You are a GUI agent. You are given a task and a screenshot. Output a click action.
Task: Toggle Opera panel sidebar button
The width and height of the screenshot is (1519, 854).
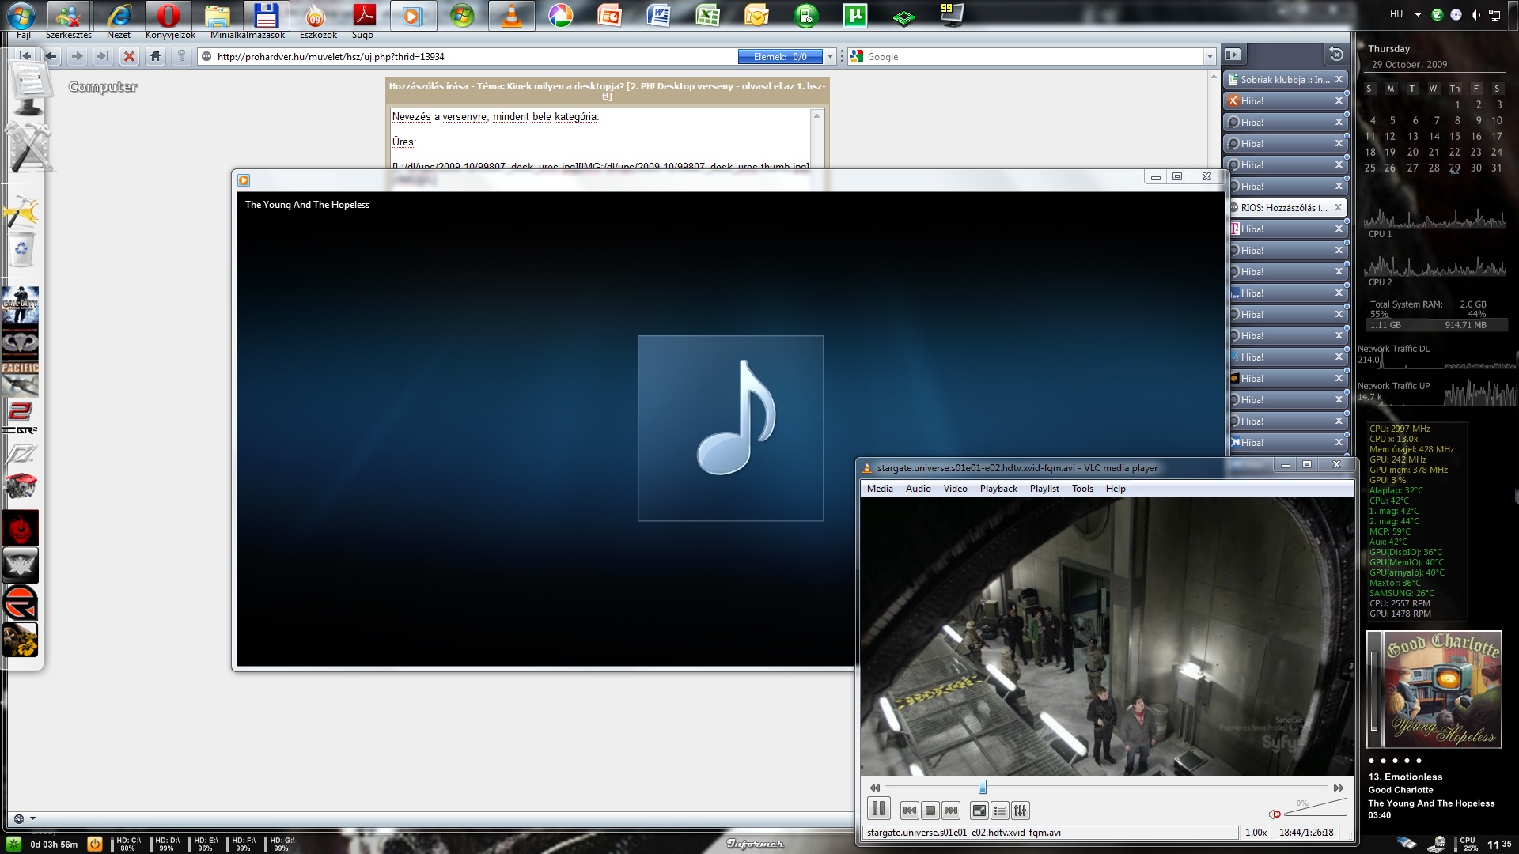[x=1233, y=55]
